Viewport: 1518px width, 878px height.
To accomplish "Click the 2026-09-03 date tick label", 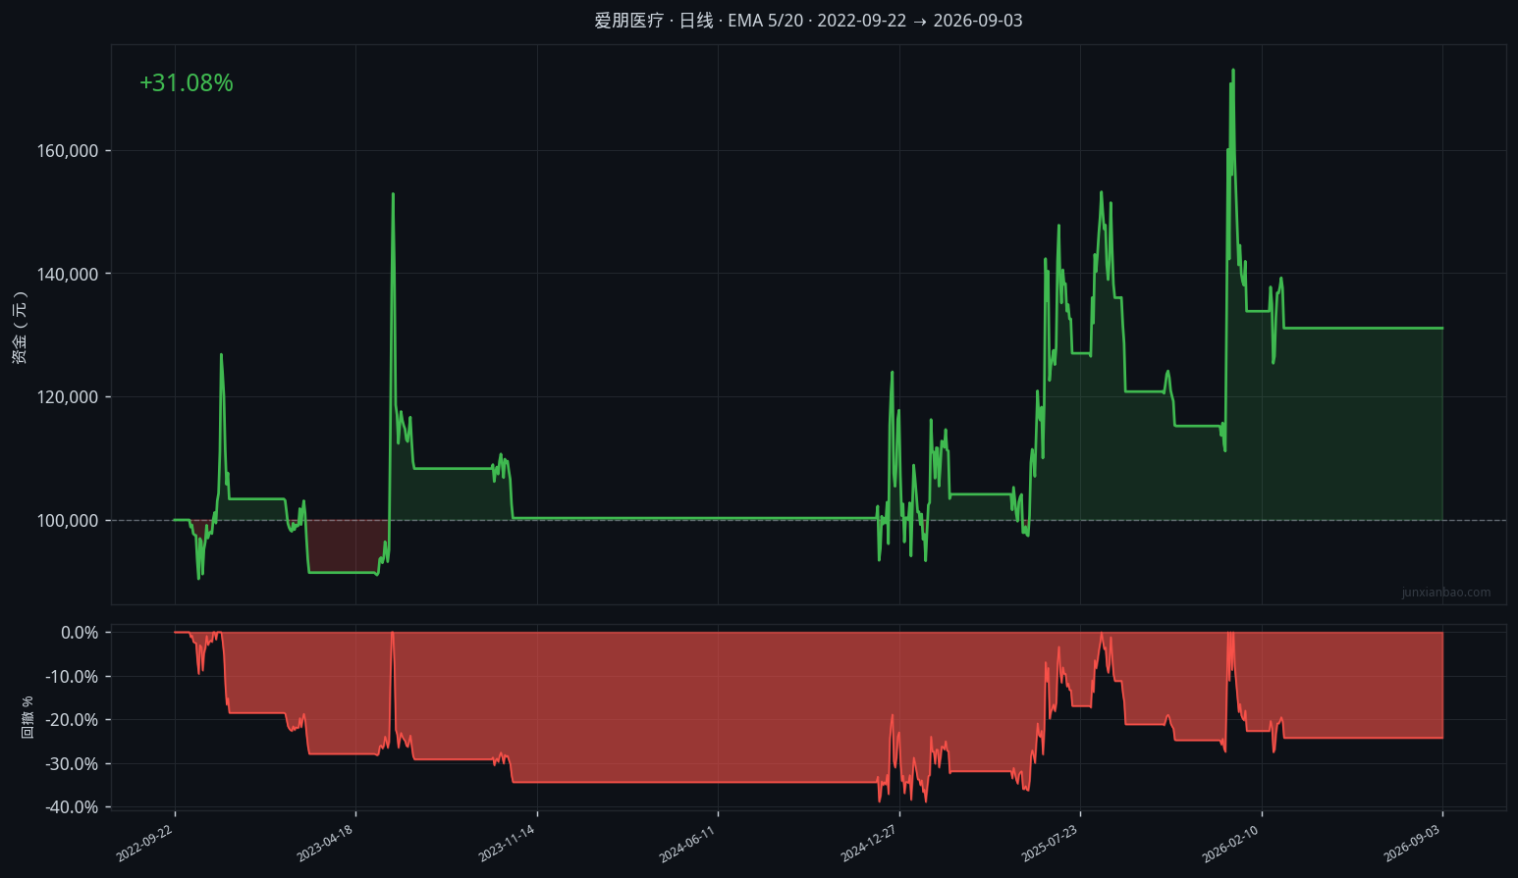I will tap(1412, 844).
